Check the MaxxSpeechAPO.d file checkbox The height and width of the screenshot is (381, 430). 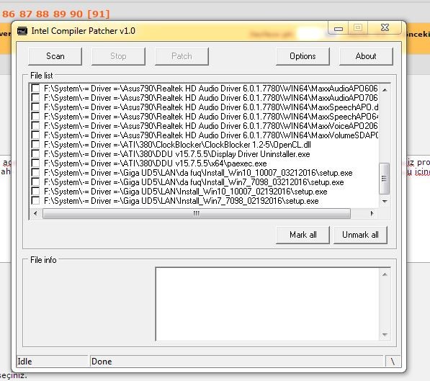[35, 107]
